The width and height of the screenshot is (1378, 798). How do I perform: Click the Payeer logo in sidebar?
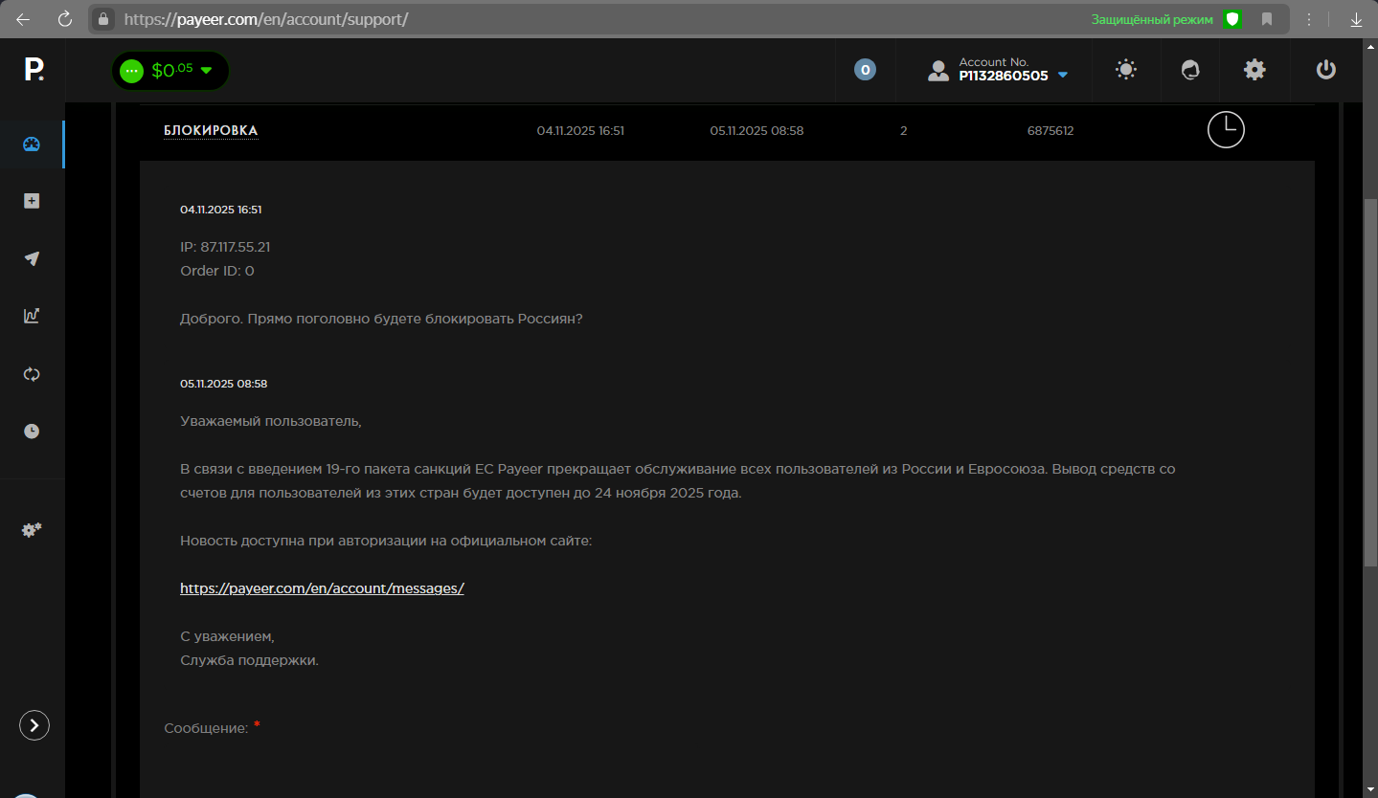pos(34,69)
